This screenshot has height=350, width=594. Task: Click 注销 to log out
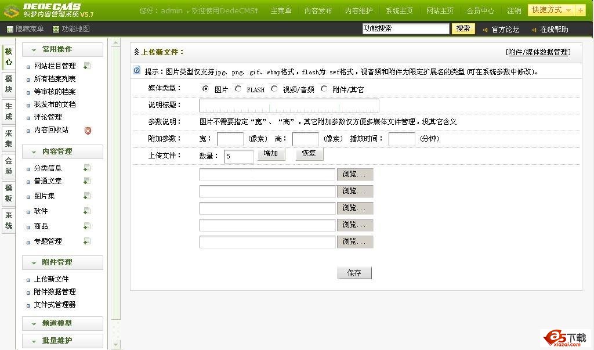(x=514, y=11)
